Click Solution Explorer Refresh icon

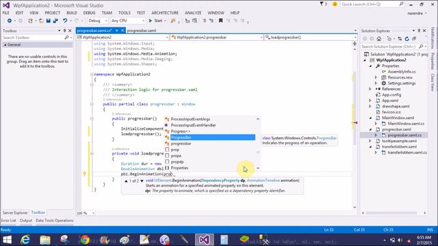point(407,39)
